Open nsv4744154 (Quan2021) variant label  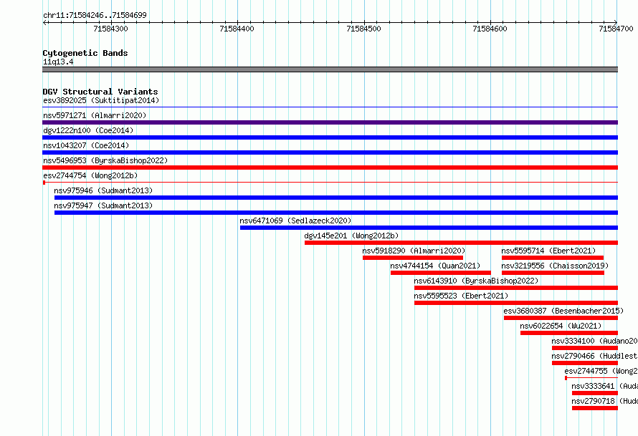435,266
